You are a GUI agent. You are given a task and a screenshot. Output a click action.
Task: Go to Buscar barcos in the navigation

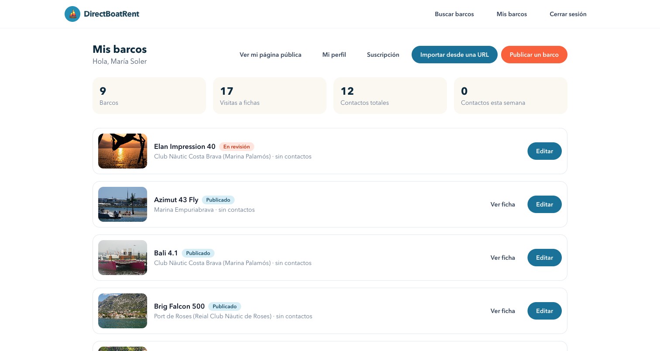(454, 14)
